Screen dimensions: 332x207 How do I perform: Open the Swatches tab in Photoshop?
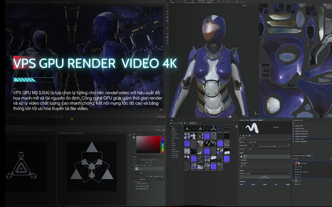(x=139, y=134)
